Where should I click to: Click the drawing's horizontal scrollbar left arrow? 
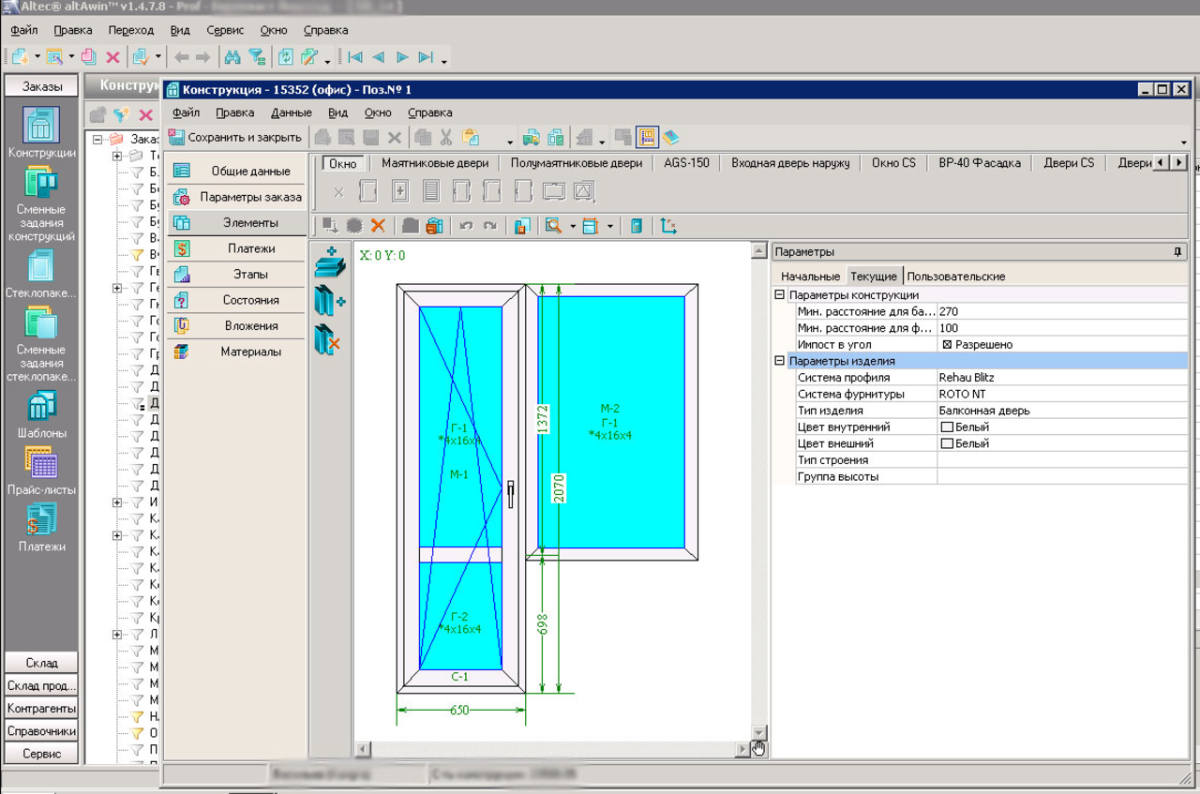click(363, 749)
